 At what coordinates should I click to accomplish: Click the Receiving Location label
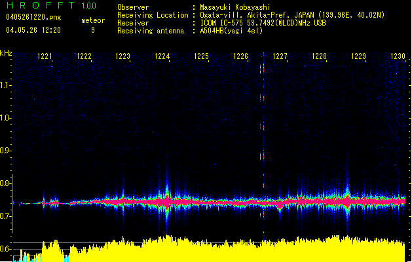coord(153,15)
